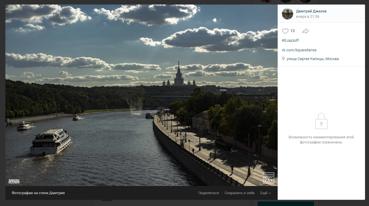Open album Фотографии на стене Дмитрия

38,193
